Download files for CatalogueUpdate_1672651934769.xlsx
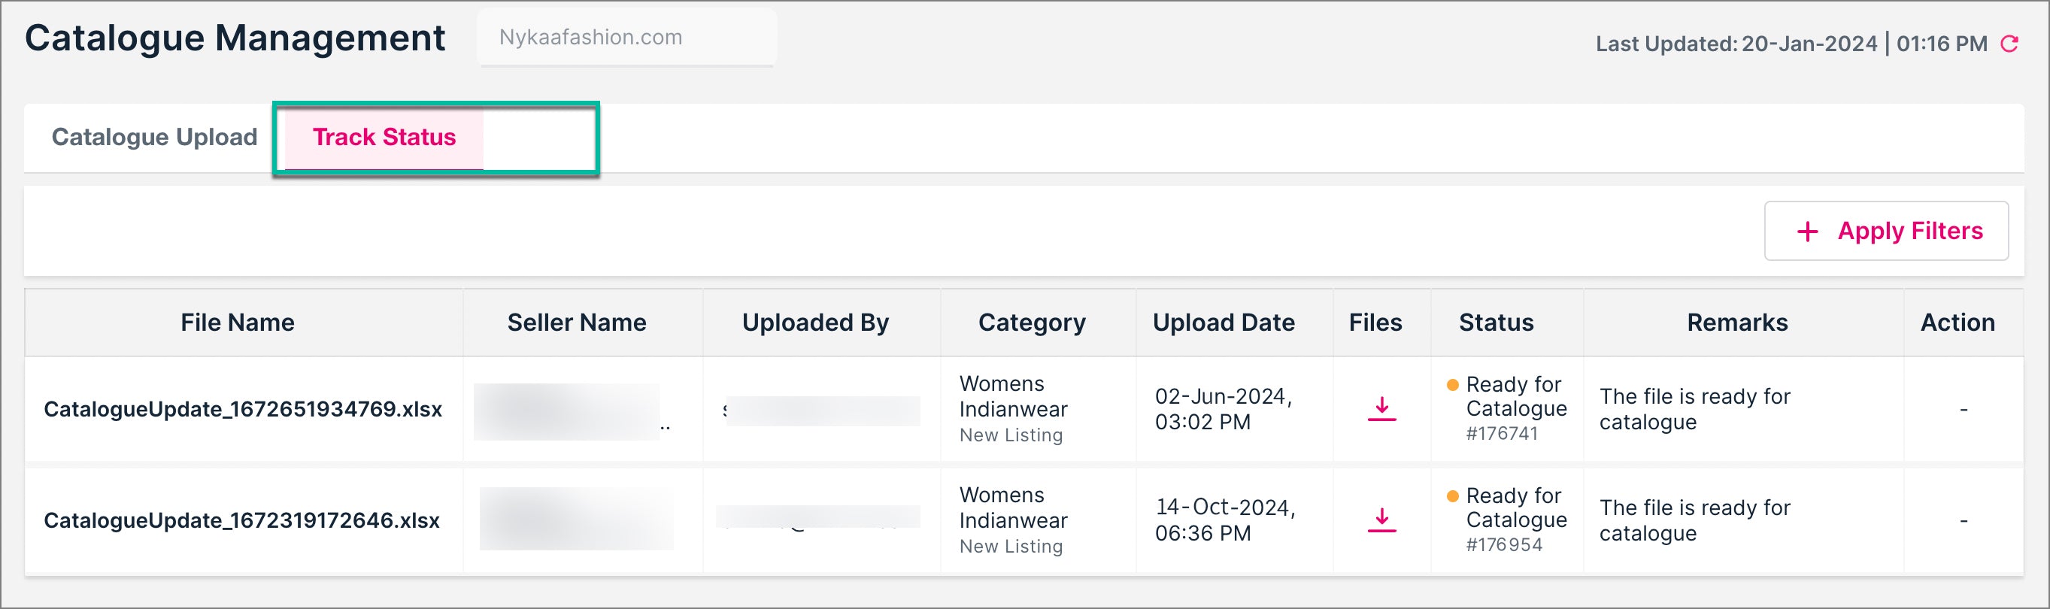This screenshot has width=2050, height=609. (1382, 408)
